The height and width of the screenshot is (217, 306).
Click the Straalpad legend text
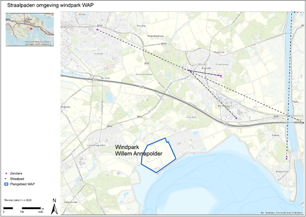tap(17, 179)
